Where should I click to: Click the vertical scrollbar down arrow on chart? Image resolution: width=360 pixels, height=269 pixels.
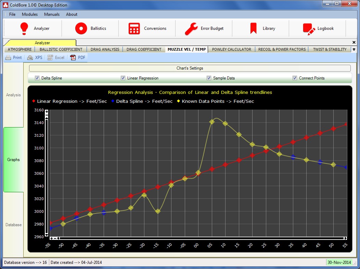click(x=47, y=235)
